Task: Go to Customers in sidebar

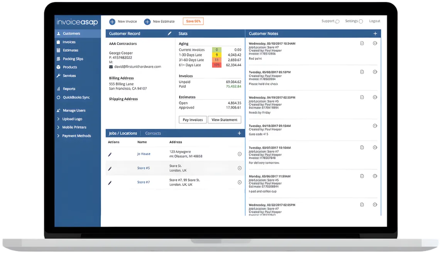Action: [x=78, y=34]
